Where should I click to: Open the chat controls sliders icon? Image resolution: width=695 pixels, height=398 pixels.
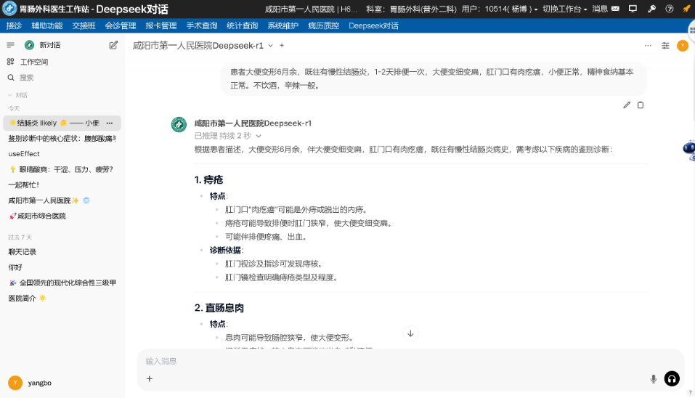(x=665, y=45)
